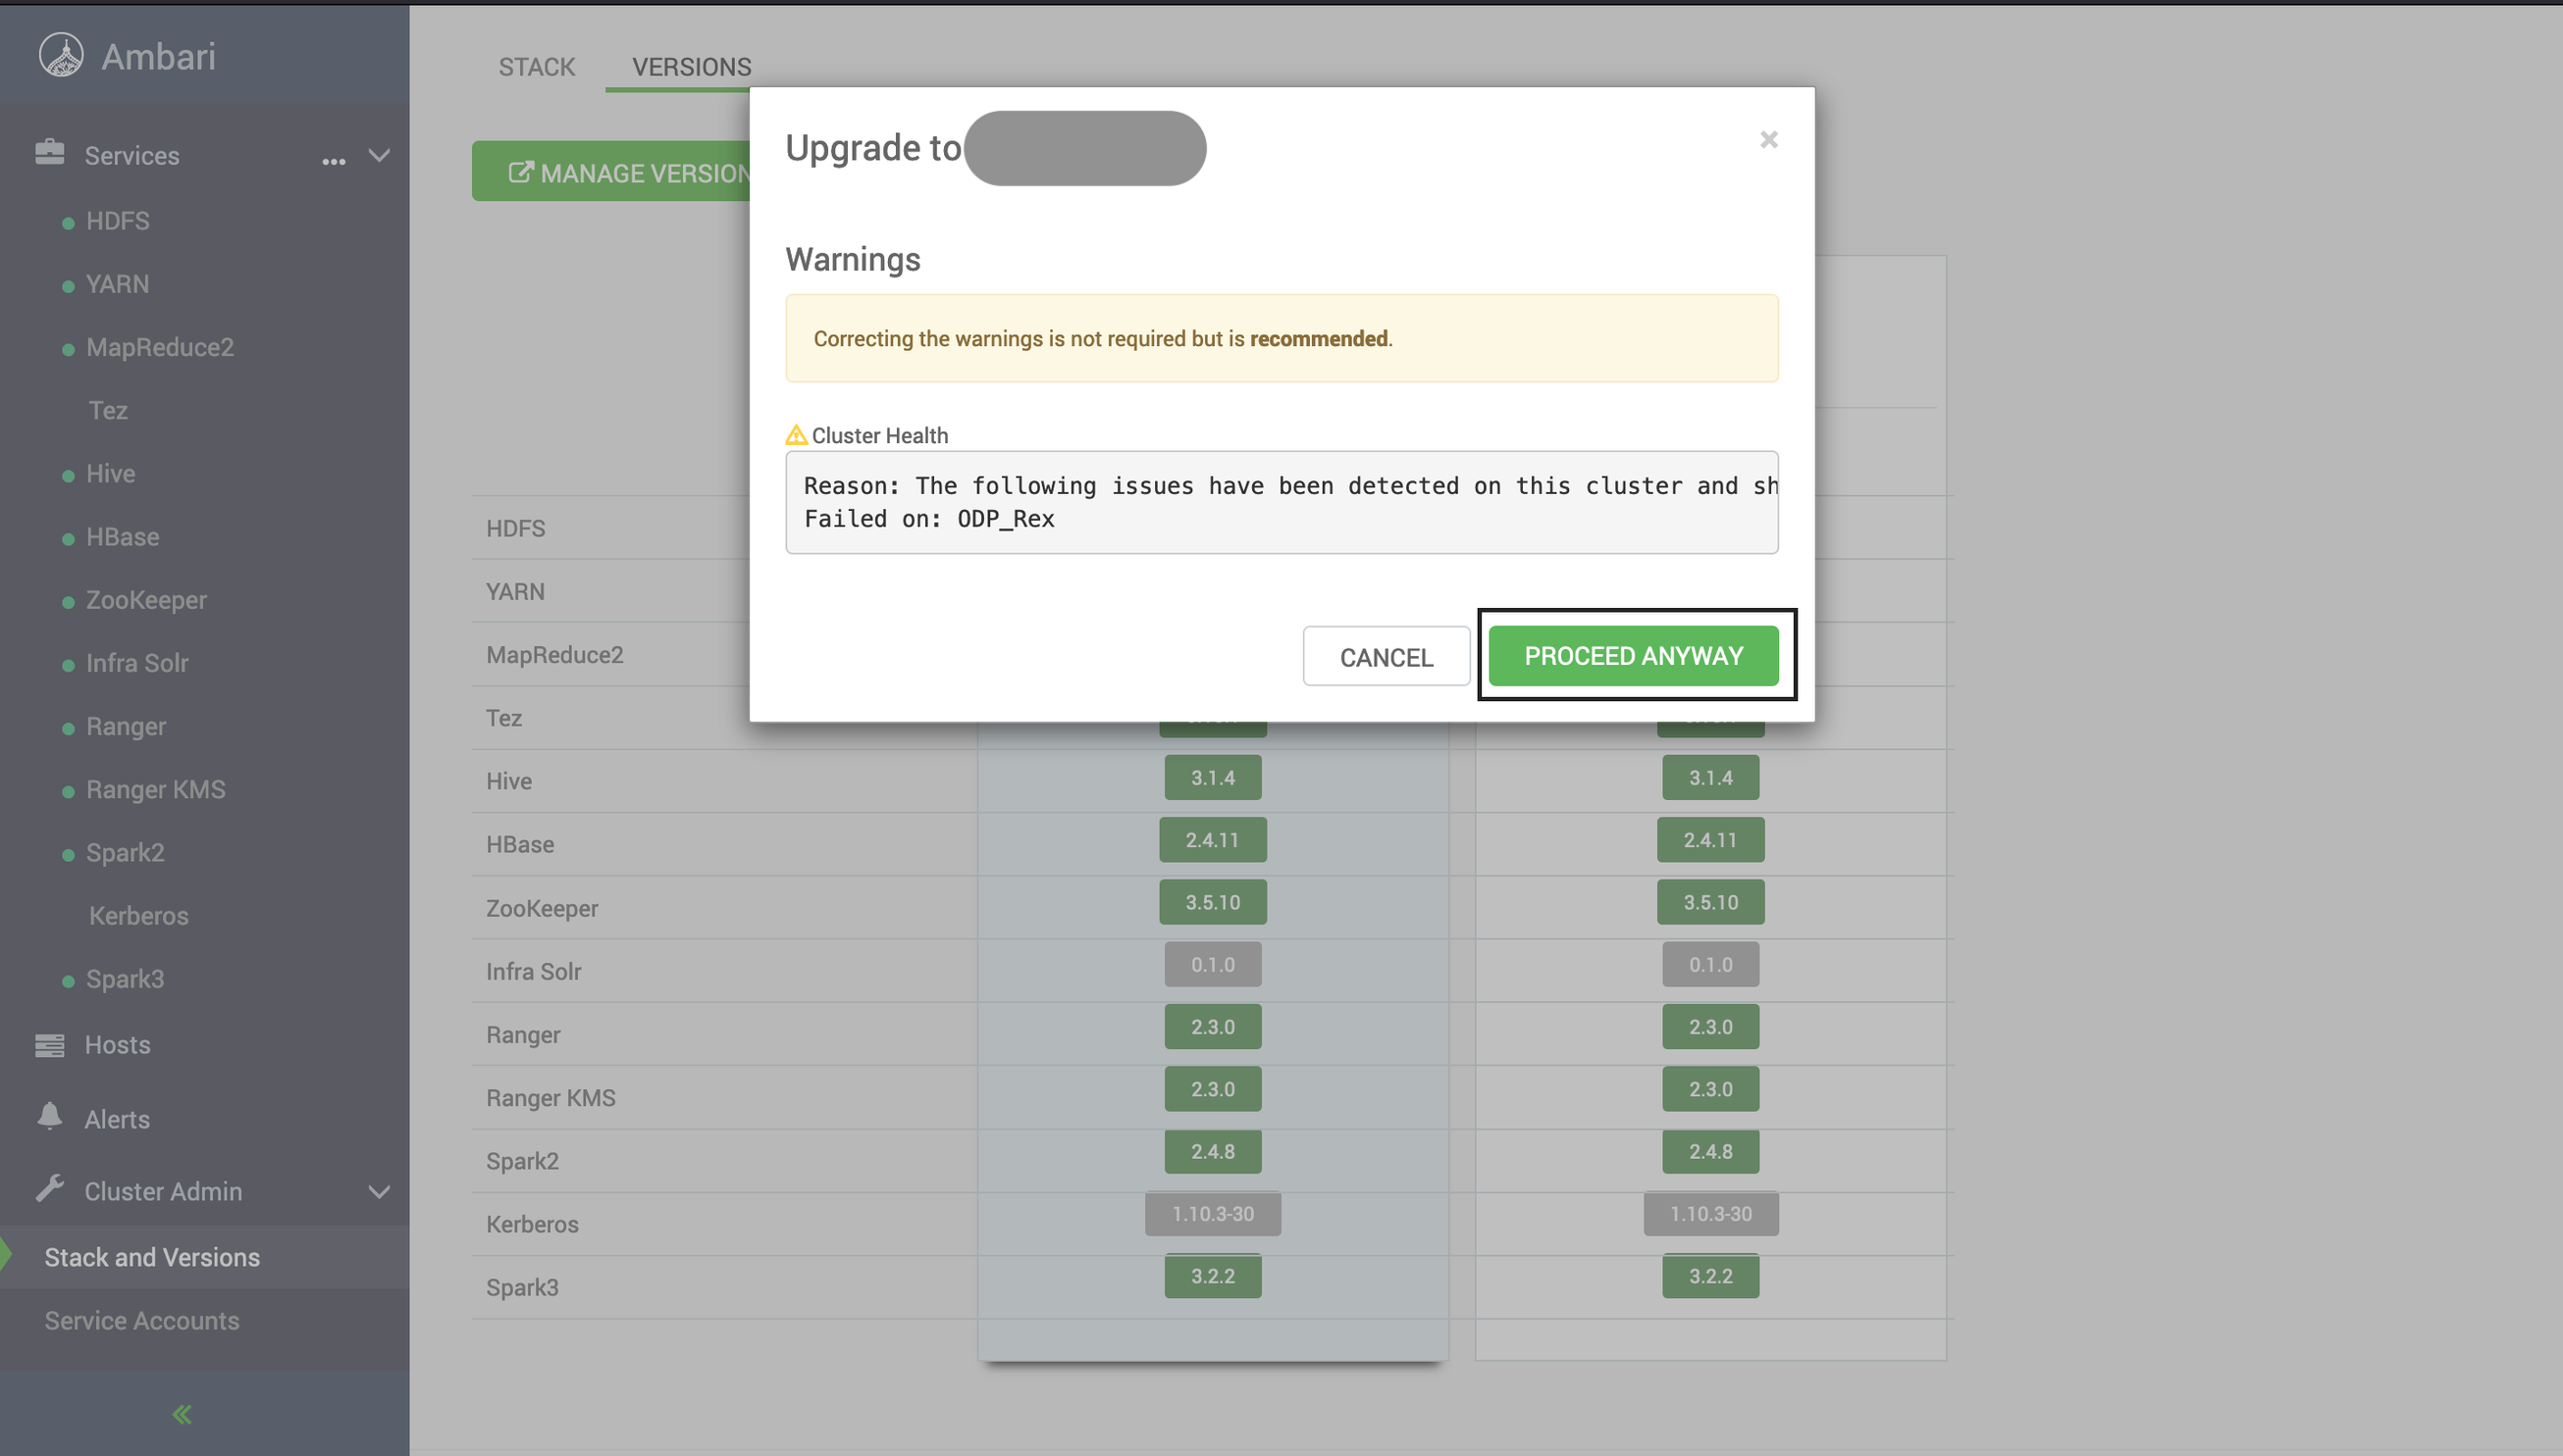This screenshot has height=1456, width=2563.
Task: Click the CANCEL button
Action: [1386, 657]
